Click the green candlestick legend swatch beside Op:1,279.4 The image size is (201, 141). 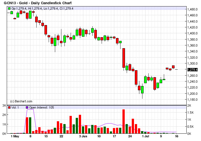point(9,8)
